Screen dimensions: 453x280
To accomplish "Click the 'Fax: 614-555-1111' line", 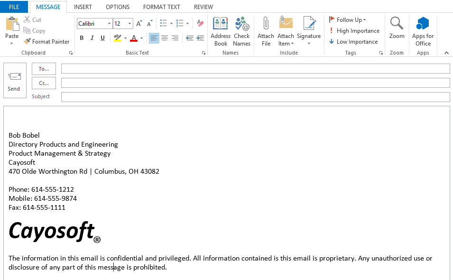I will (37, 207).
